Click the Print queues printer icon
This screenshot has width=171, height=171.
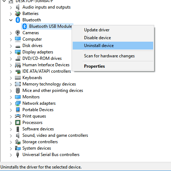tap(18, 116)
